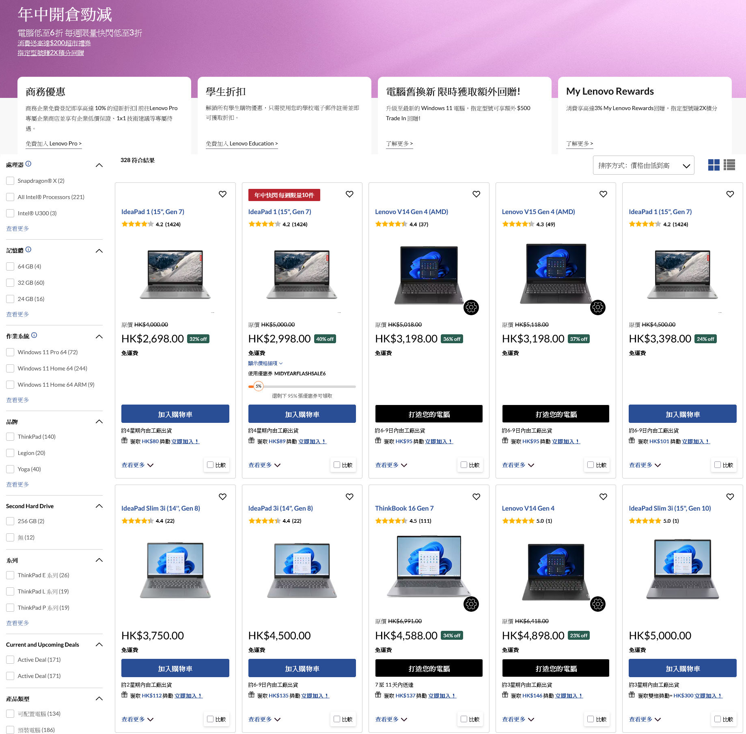This screenshot has height=734, width=746.
Task: Tick 比較 on ThinkBook 16 Gen 7
Action: pyautogui.click(x=464, y=719)
